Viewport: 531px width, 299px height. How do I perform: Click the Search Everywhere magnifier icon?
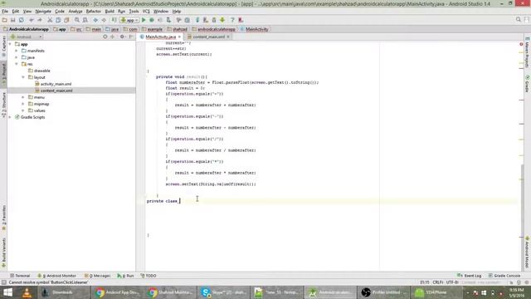coord(519,20)
